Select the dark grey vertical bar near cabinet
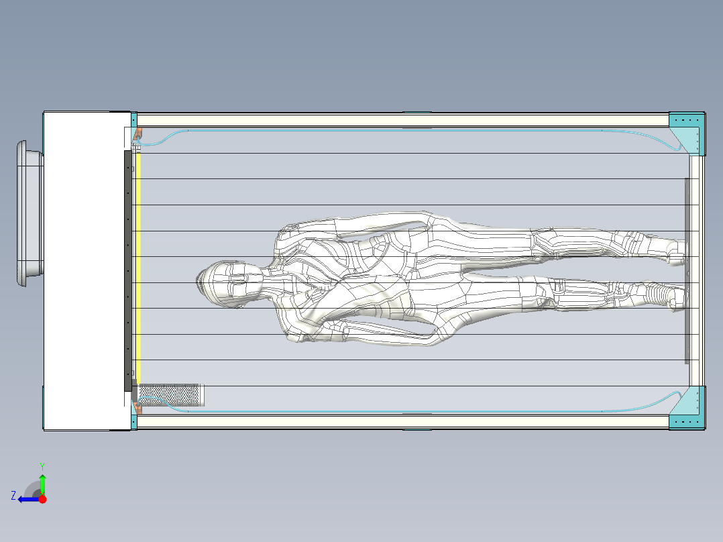The height and width of the screenshot is (542, 723). tap(128, 271)
